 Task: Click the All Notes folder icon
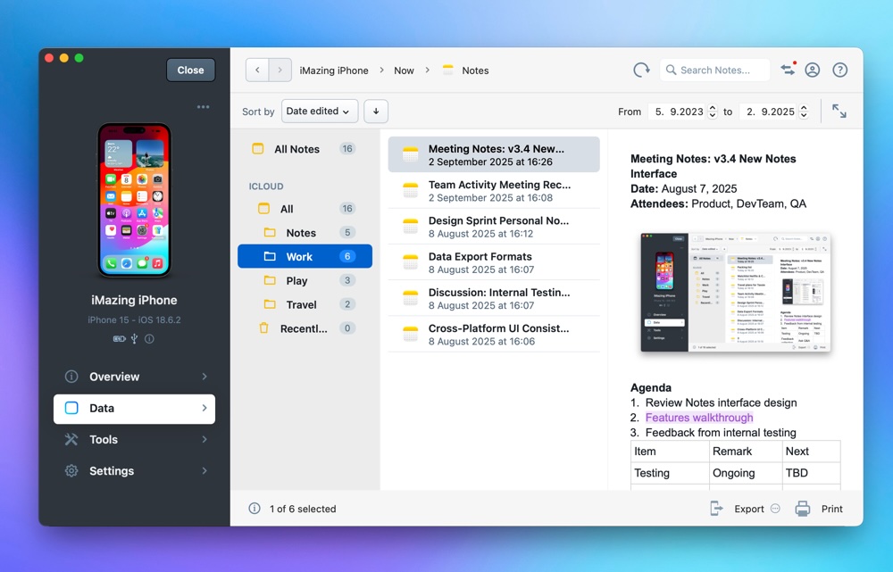pyautogui.click(x=258, y=148)
